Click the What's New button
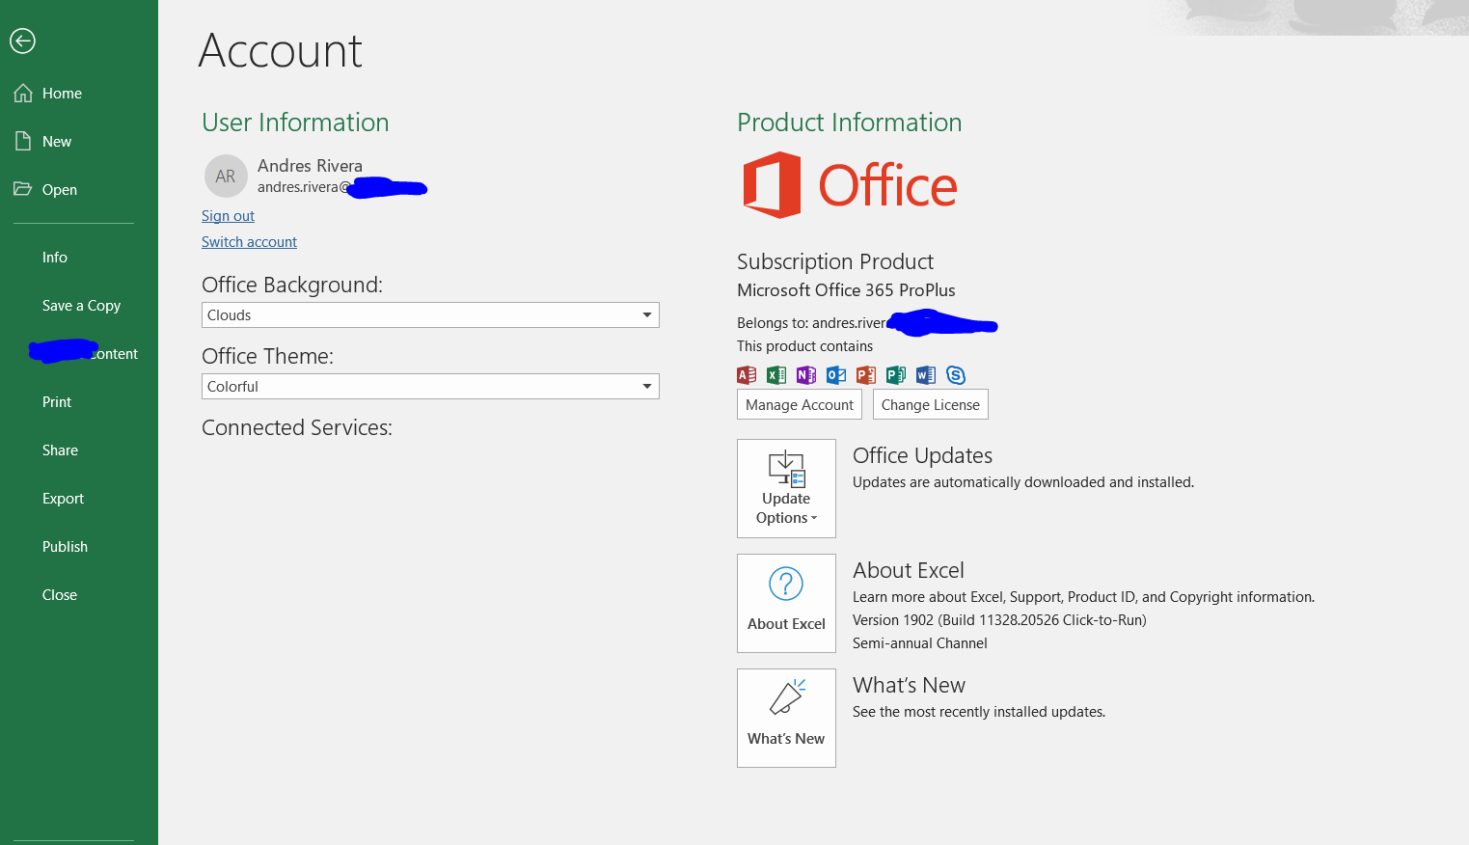The image size is (1469, 845). pos(786,719)
